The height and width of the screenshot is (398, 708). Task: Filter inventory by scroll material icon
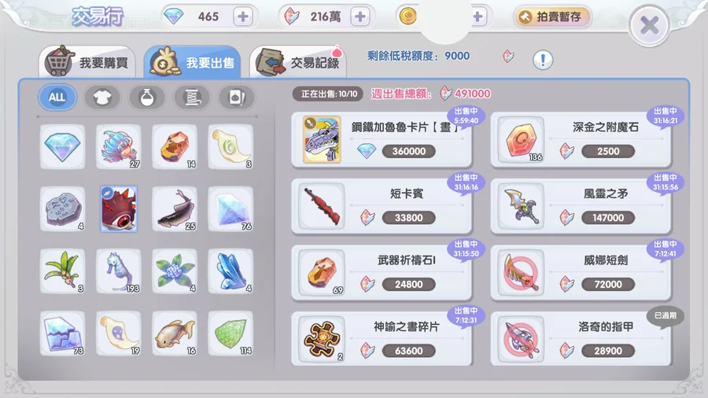tap(192, 98)
